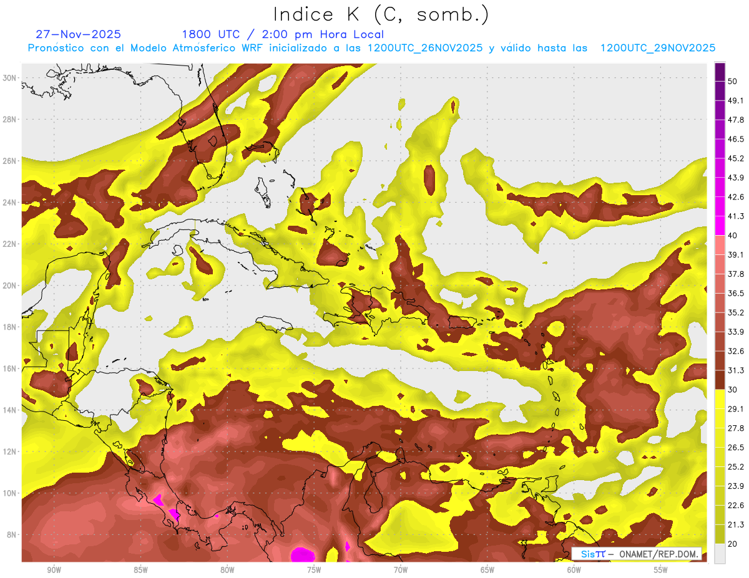Click the 'SisTT' logo text
749x578 pixels.
pyautogui.click(x=592, y=554)
